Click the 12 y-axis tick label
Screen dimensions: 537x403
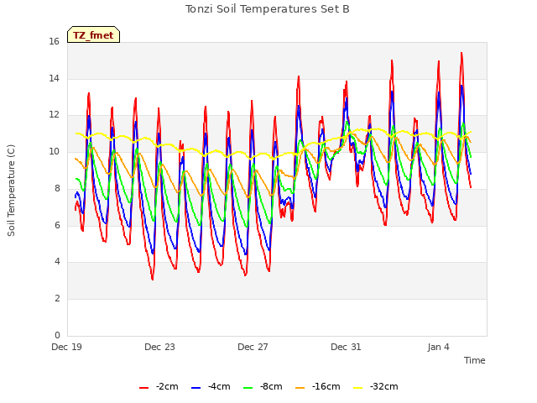tap(54, 115)
